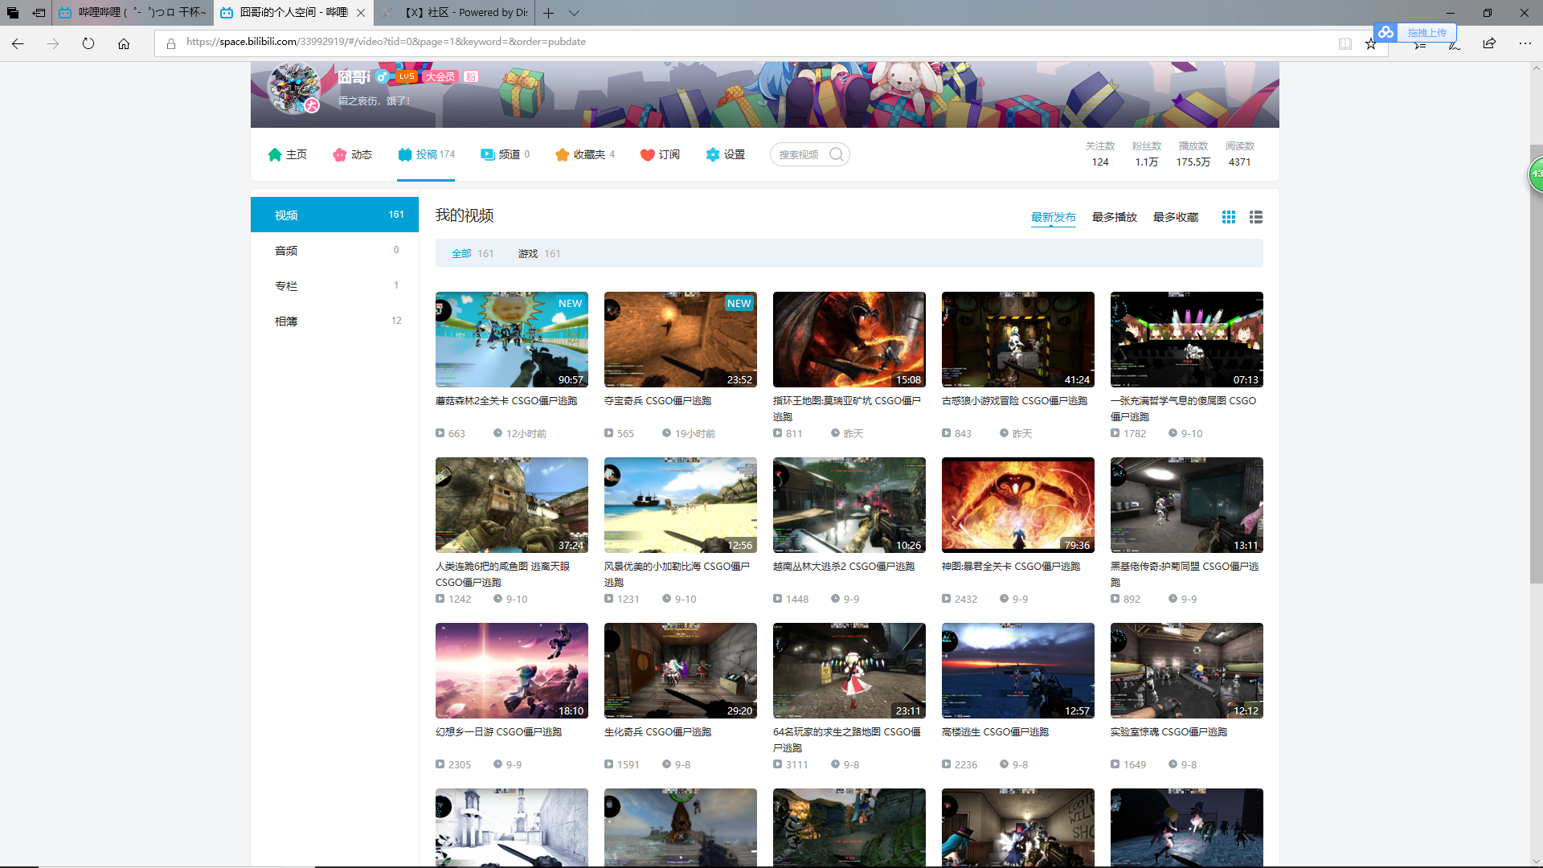This screenshot has width=1543, height=868.
Task: Switch to list view layout icon
Action: pos(1256,217)
